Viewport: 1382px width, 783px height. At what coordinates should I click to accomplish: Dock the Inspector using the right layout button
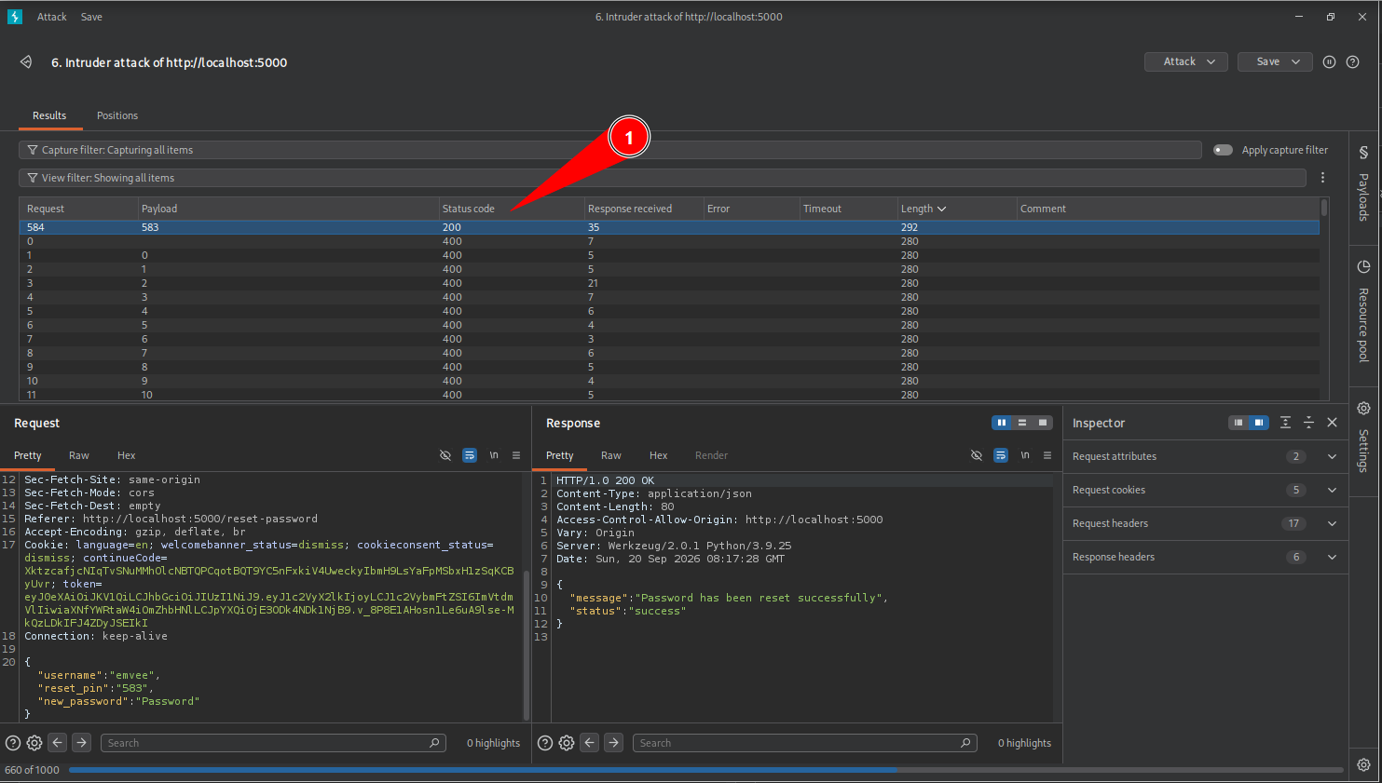pos(1259,423)
